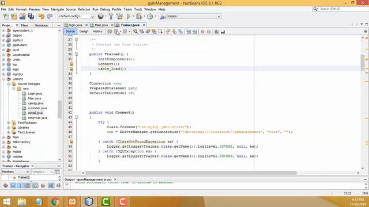Click the Build Project hammer icon
Viewport: 369px width, 207px height.
[111, 17]
